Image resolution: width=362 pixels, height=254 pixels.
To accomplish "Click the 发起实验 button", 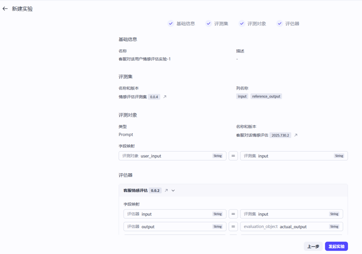I will [x=336, y=246].
